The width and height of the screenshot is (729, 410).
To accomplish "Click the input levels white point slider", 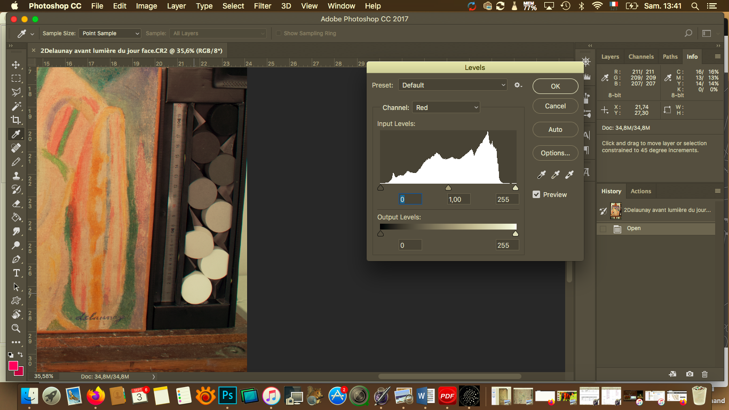I will (x=515, y=187).
